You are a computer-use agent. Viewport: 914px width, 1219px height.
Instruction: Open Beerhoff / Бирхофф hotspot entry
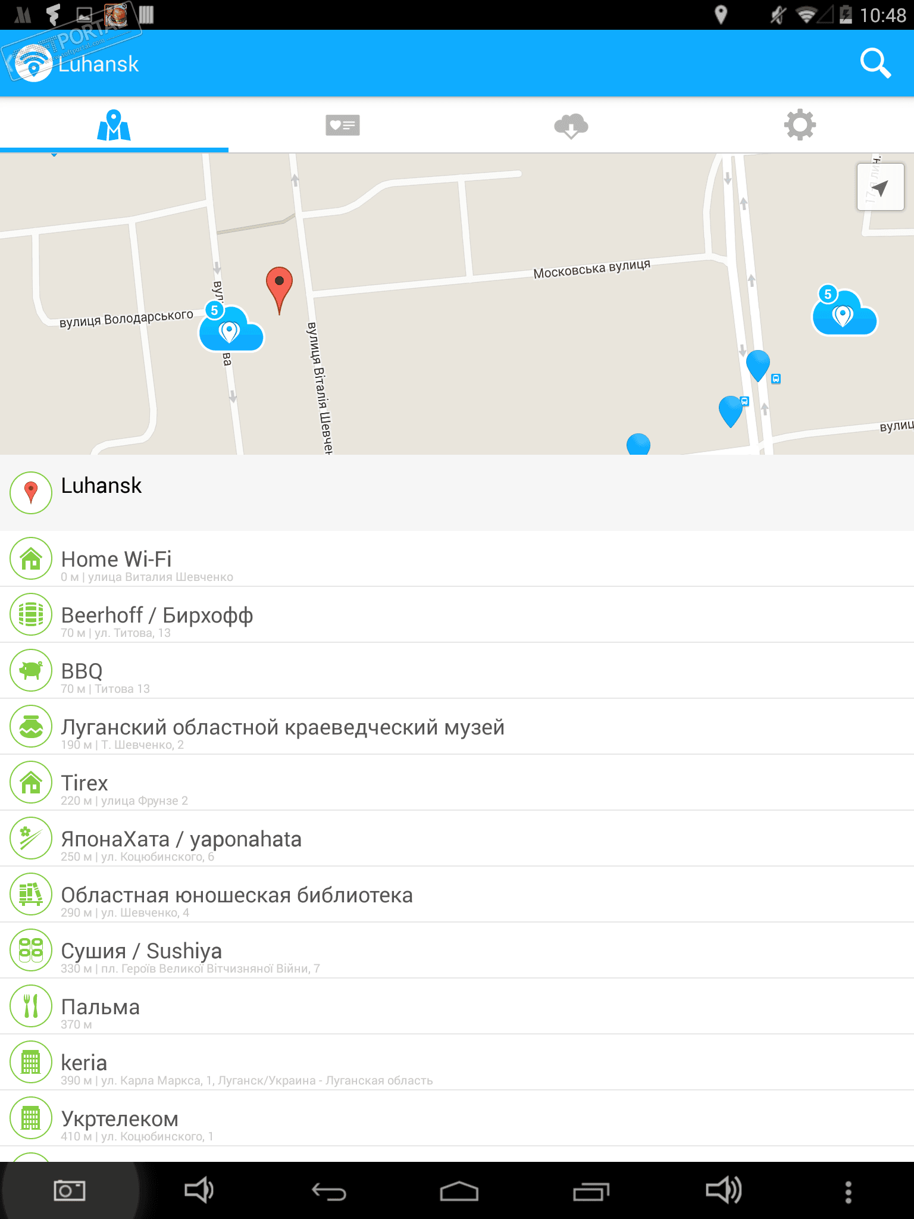point(457,615)
